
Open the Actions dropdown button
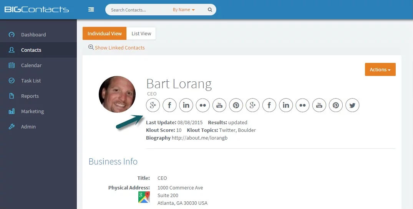click(x=380, y=69)
